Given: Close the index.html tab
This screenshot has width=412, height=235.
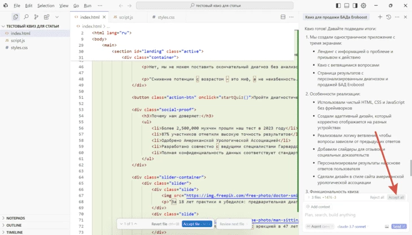Looking at the screenshot, I should 104,17.
